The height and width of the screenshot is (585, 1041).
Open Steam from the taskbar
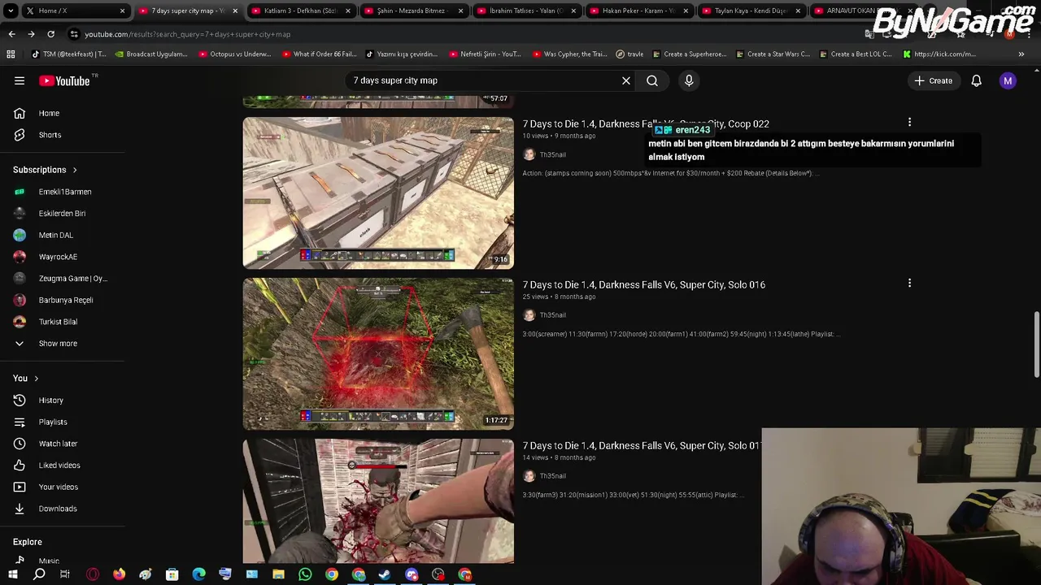pos(385,574)
